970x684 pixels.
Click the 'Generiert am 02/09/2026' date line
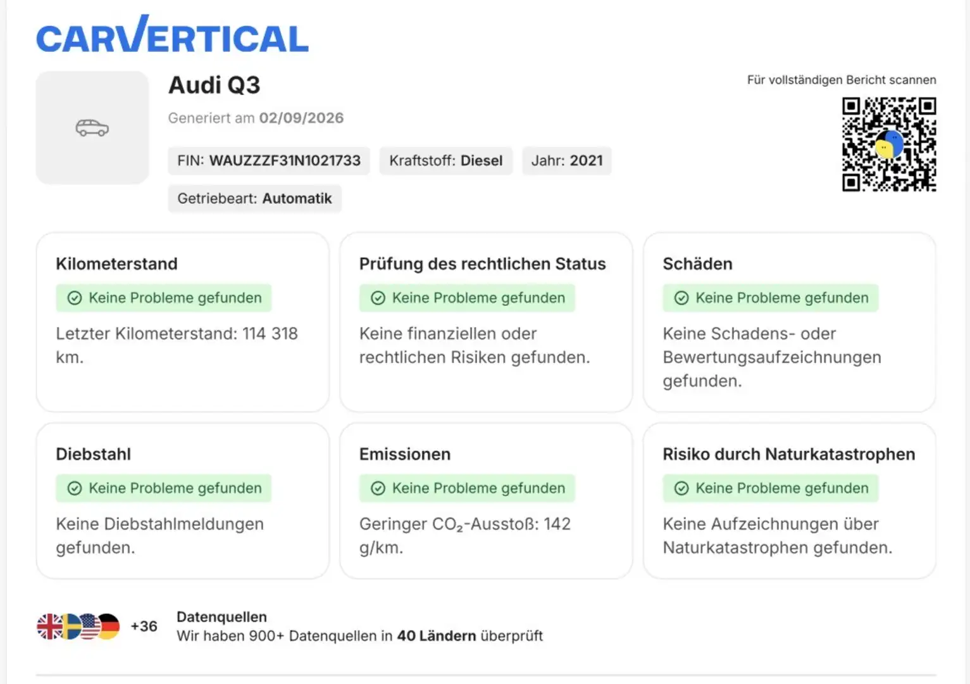[x=256, y=118]
